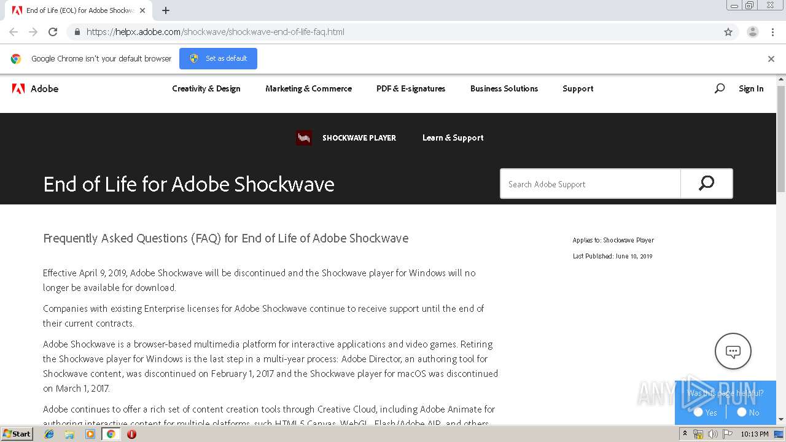This screenshot has height=442, width=786.
Task: Open Support menu
Action: point(578,88)
